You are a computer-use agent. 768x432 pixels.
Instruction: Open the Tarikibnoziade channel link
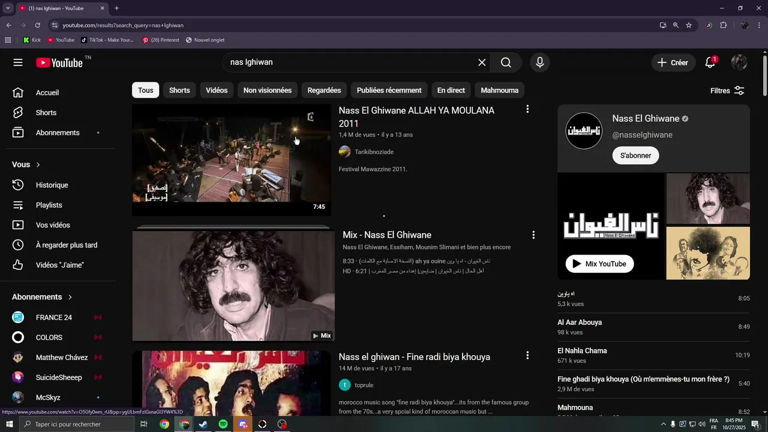374,152
